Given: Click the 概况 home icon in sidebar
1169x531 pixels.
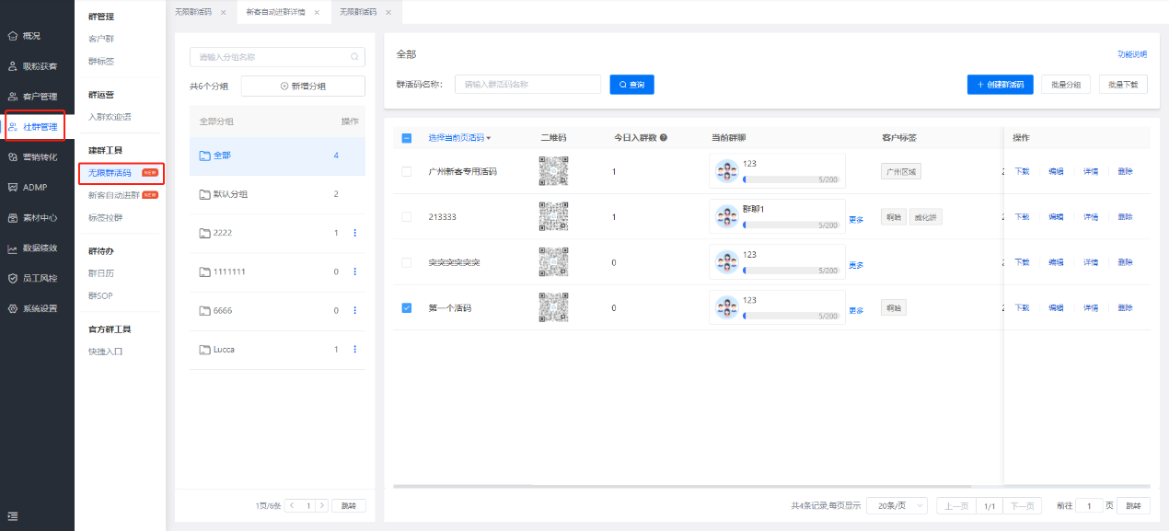Looking at the screenshot, I should [13, 36].
